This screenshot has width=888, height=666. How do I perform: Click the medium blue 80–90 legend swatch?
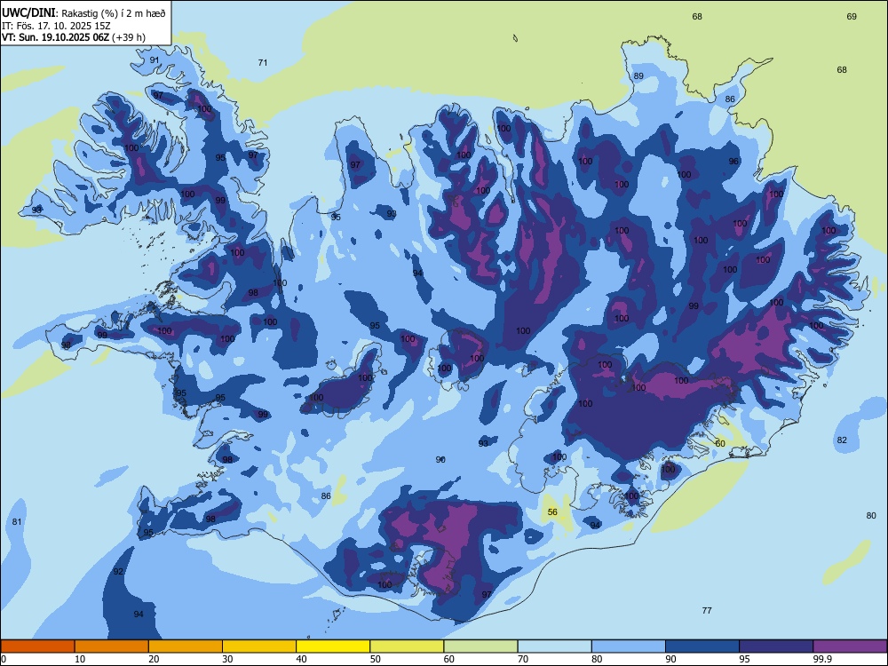tap(629, 646)
